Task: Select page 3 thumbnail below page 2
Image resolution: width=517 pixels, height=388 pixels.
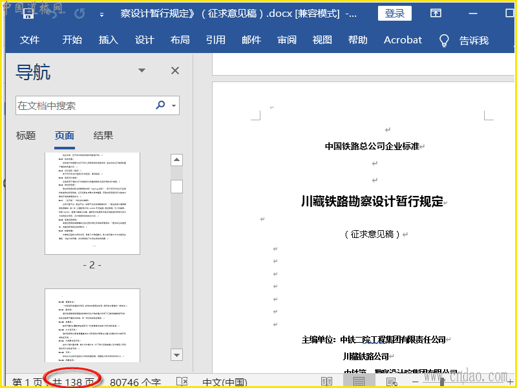Action: click(92, 325)
